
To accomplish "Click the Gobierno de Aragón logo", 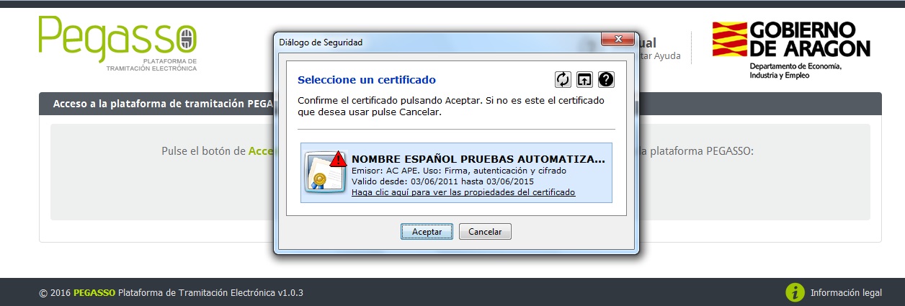I will (791, 49).
